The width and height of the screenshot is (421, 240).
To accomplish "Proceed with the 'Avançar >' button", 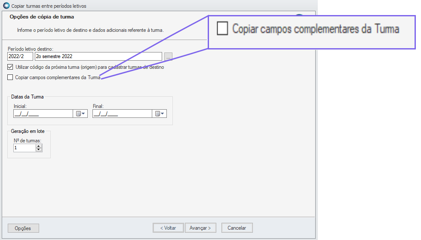I will (200, 228).
